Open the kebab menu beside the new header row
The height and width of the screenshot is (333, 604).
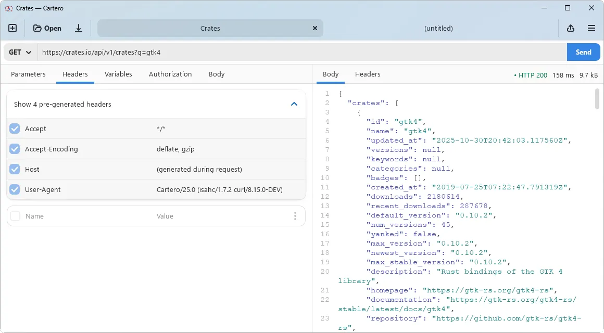295,215
